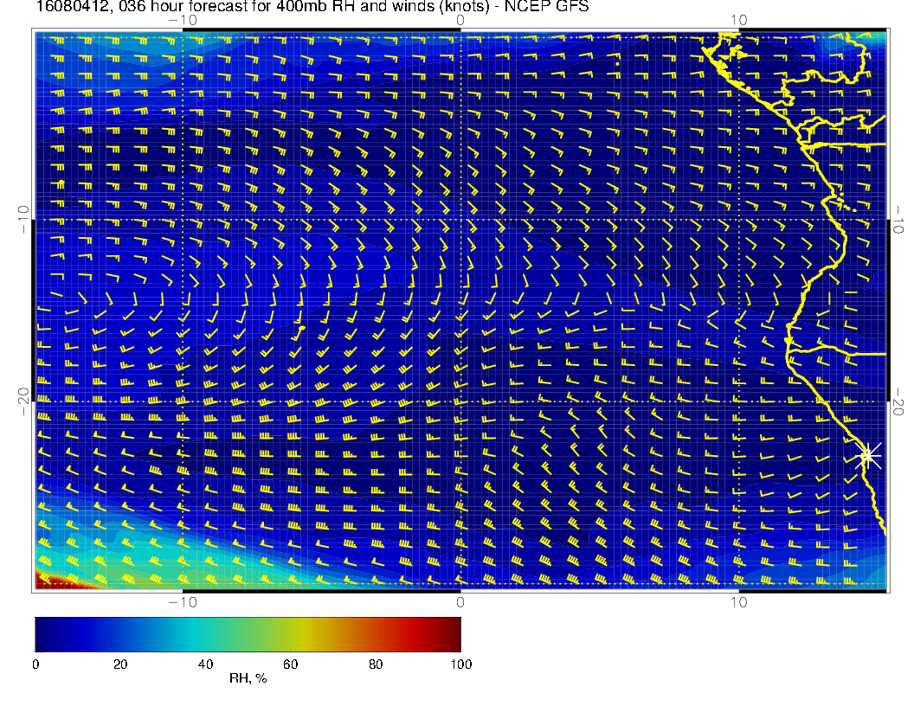Click where the 0 longitude and -20 latitude gridlines cross
914x706 pixels.
(x=460, y=401)
